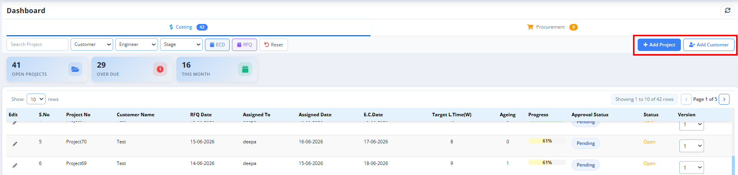
Task: Open the Stage filter dropdown
Action: (181, 44)
